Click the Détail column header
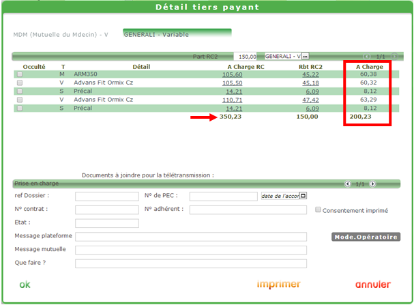The height and width of the screenshot is (305, 414). click(141, 67)
